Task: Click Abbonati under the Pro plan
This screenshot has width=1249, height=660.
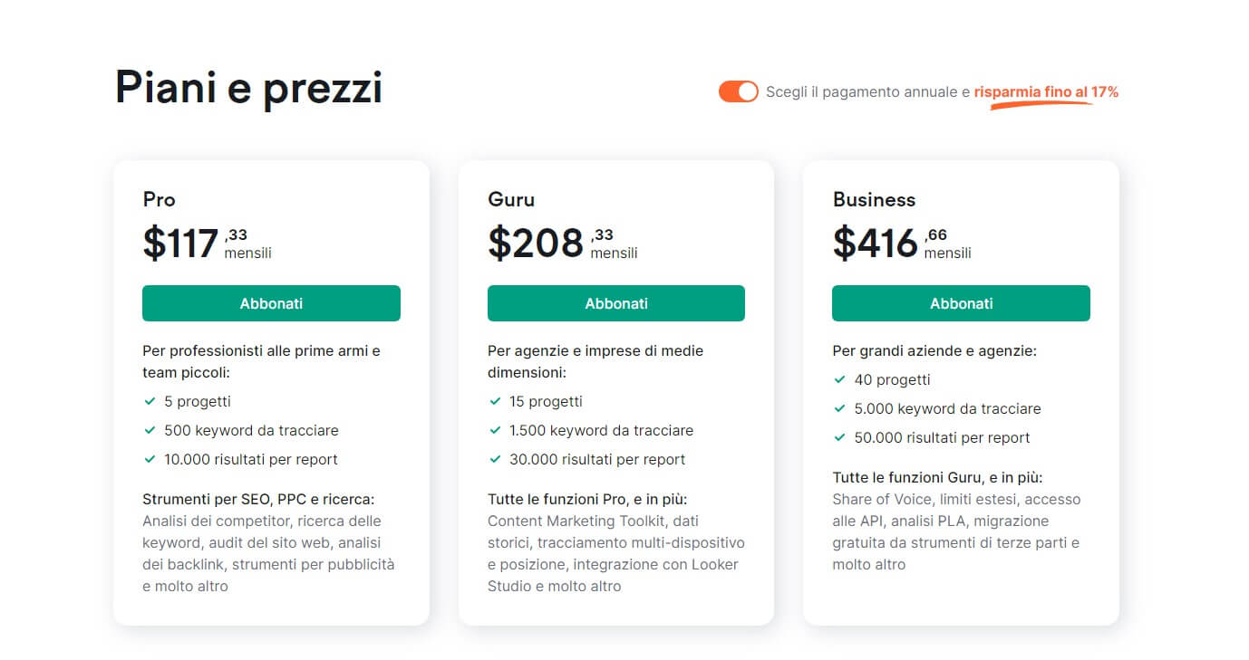Action: click(x=271, y=303)
